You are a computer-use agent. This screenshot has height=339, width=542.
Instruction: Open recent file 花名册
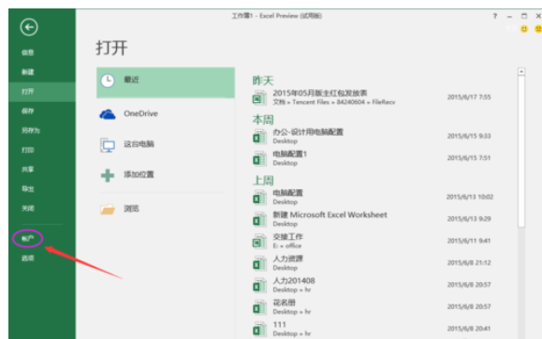point(285,302)
